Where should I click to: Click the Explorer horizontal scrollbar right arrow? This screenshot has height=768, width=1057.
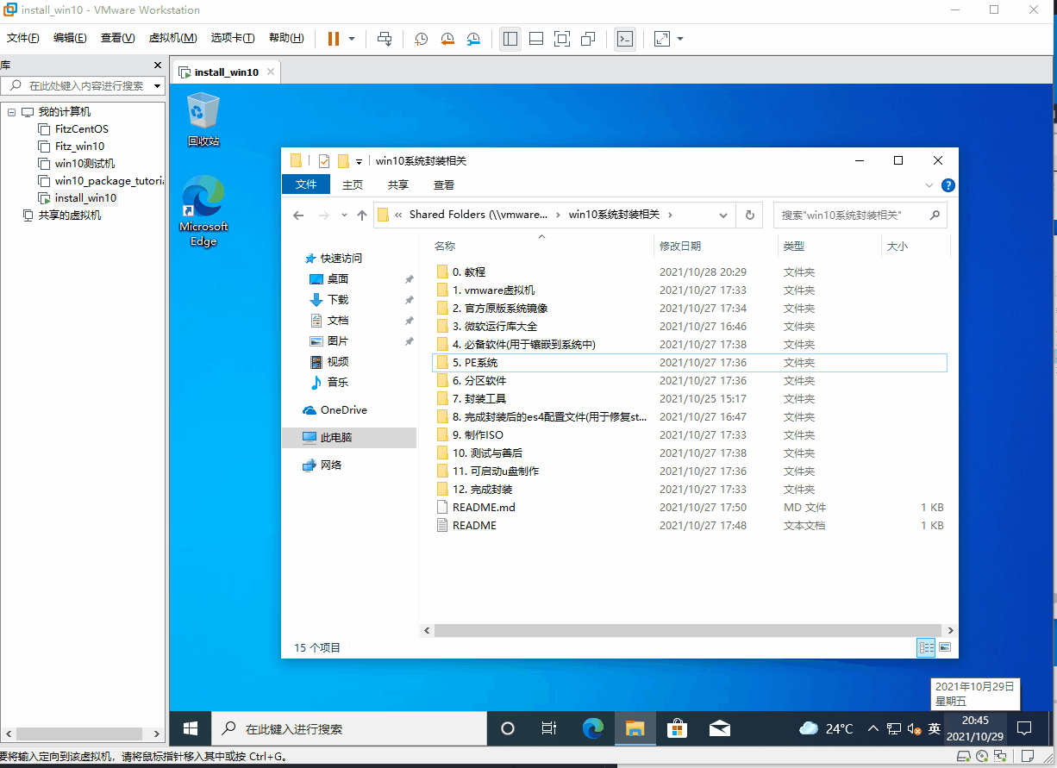(x=950, y=630)
